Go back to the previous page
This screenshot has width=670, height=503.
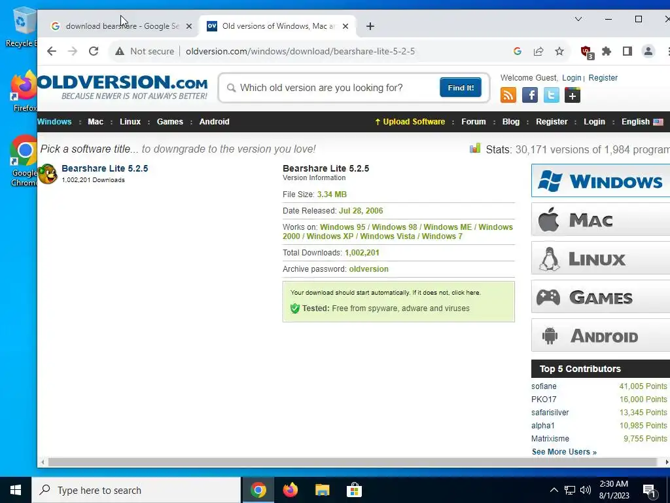[52, 51]
